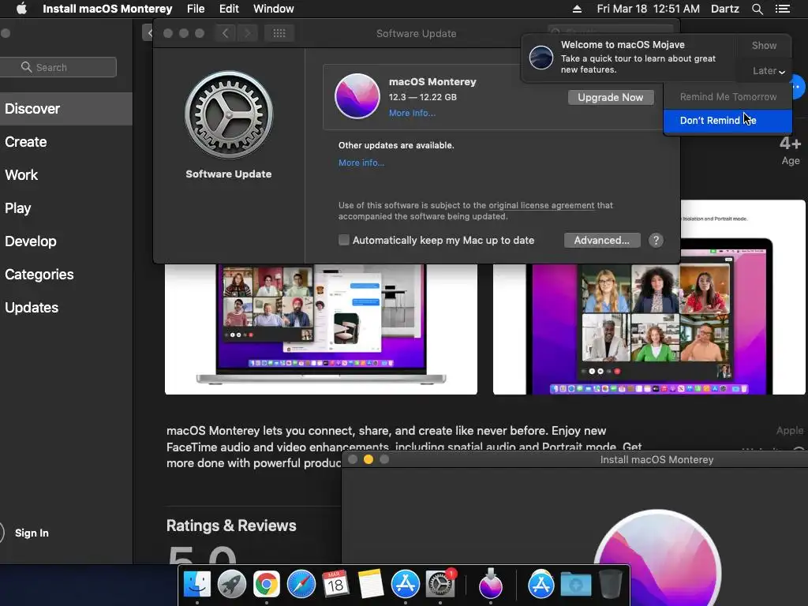Choose Don't Remind Me option
Image resolution: width=808 pixels, height=606 pixels.
tap(728, 121)
